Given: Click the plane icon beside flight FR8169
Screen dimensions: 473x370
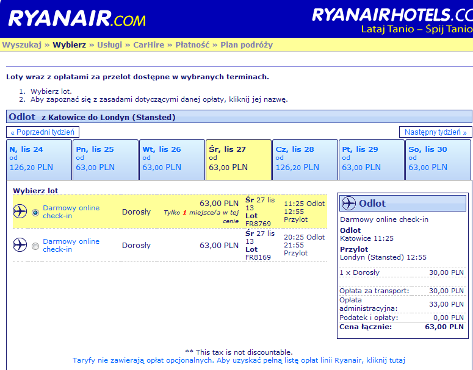Looking at the screenshot, I should pos(20,244).
